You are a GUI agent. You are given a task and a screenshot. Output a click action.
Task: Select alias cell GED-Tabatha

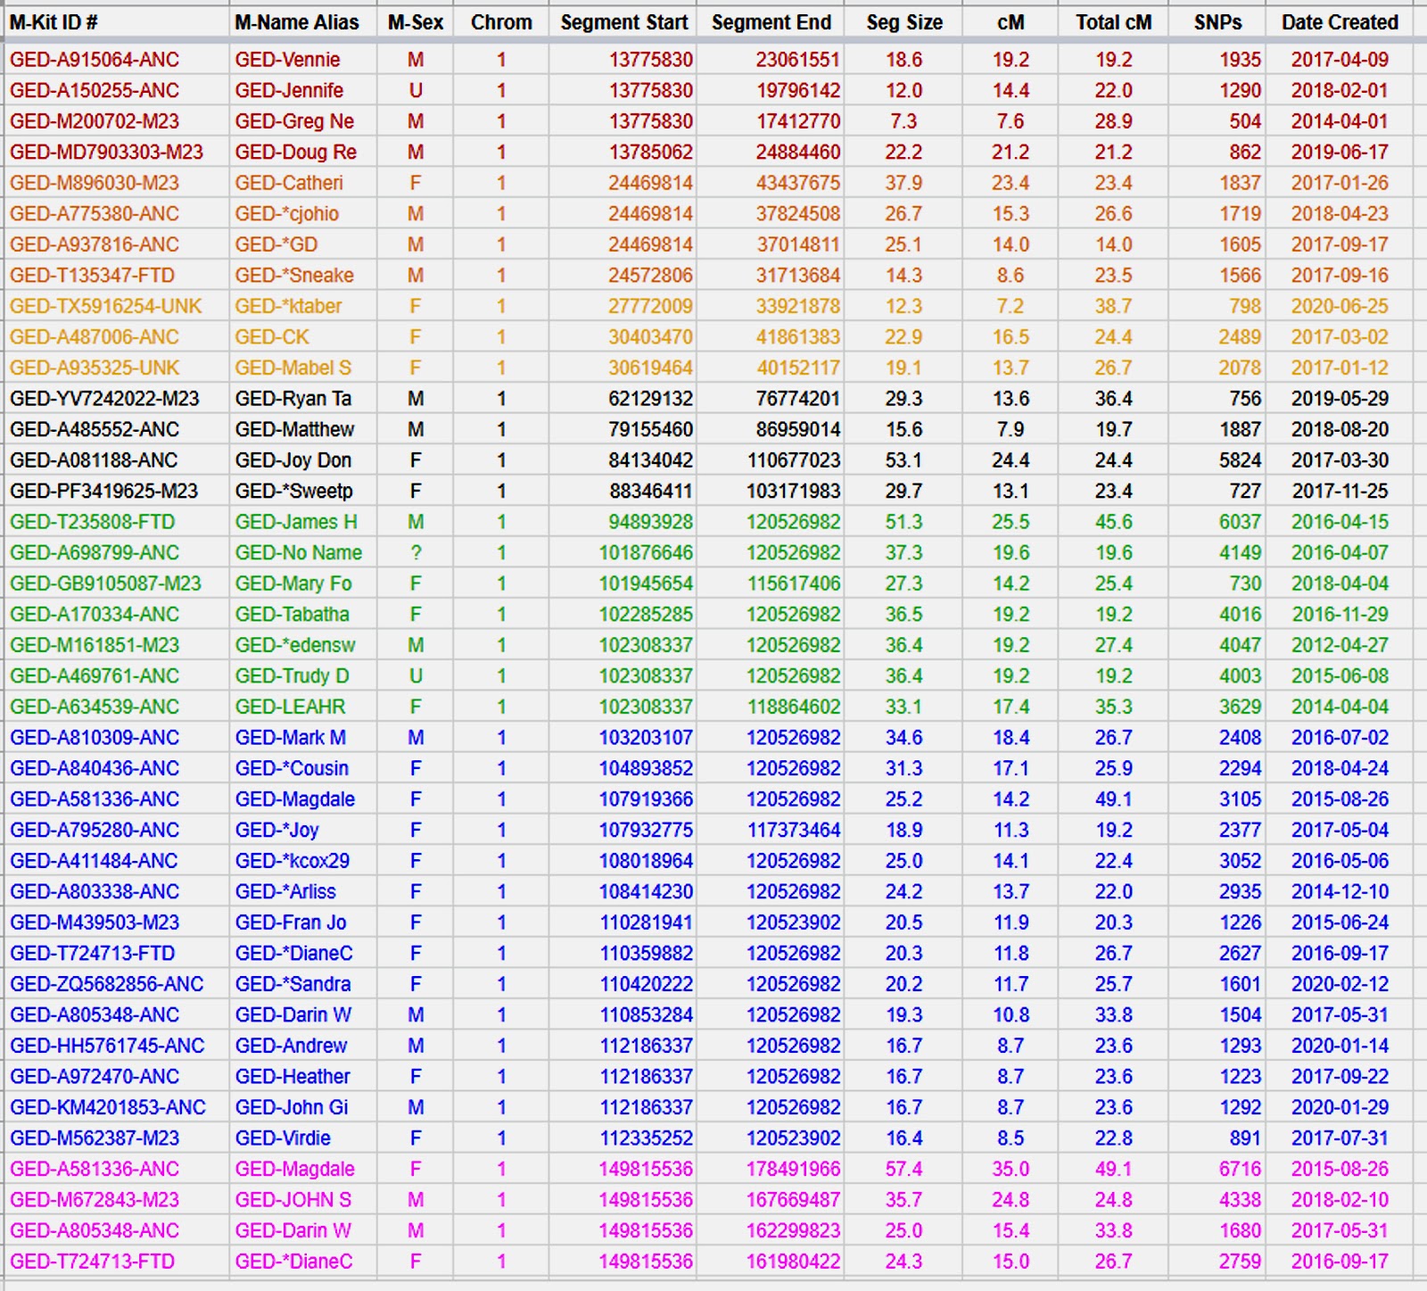point(292,615)
